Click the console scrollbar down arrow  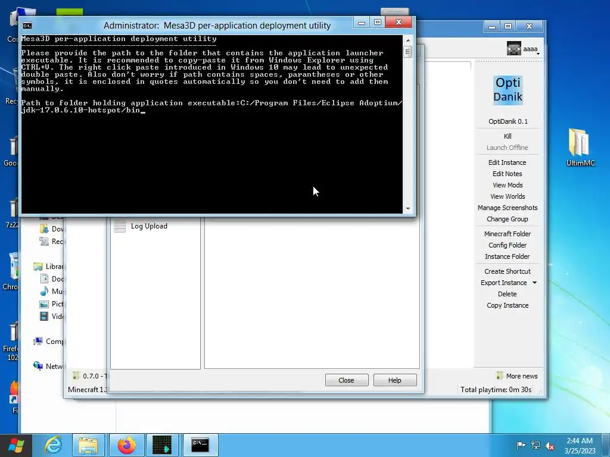(x=407, y=209)
